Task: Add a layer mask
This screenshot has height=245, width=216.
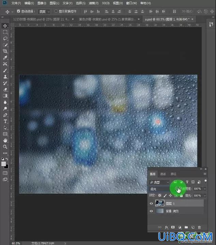Action: coord(173,227)
